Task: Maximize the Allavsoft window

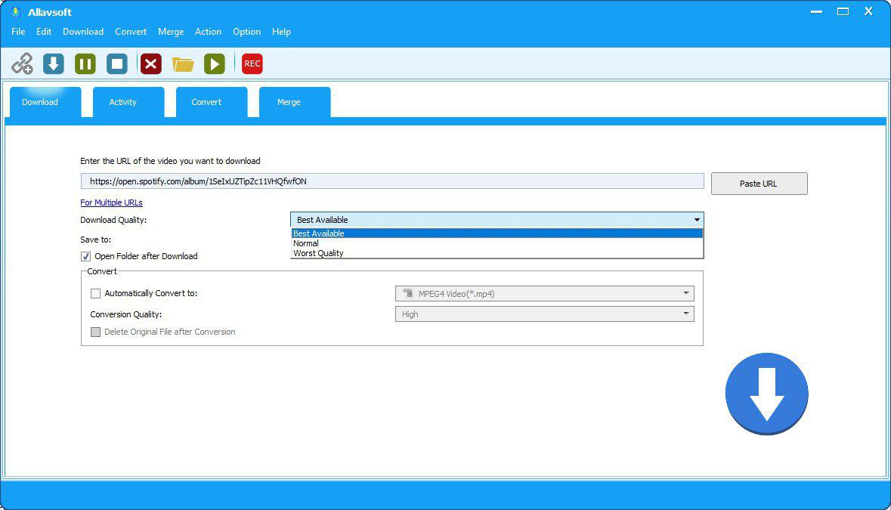Action: pyautogui.click(x=843, y=12)
